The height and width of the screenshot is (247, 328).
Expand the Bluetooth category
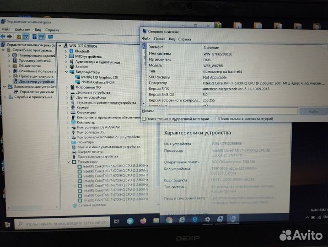coord(66,51)
